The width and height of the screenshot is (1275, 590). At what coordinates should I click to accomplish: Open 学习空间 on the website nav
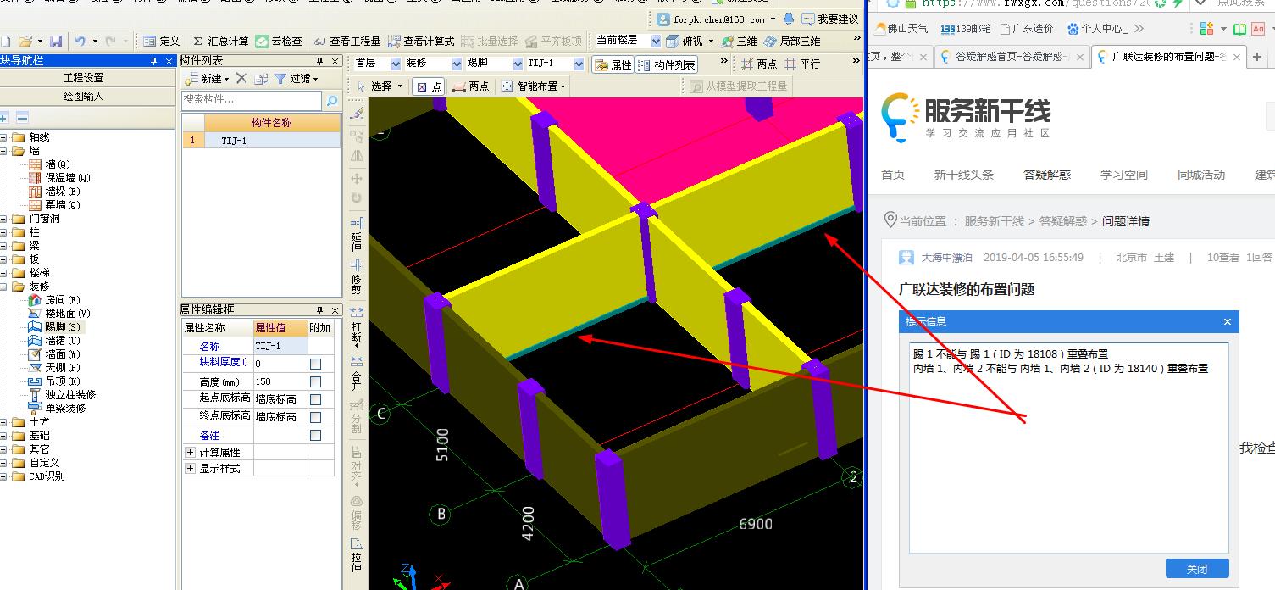click(1123, 175)
